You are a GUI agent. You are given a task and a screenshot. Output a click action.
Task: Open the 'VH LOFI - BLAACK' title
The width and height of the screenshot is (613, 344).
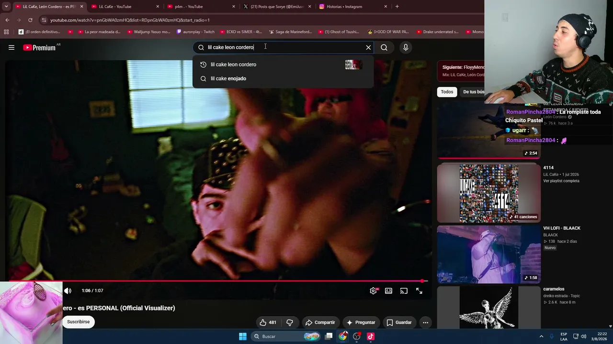[x=562, y=228]
